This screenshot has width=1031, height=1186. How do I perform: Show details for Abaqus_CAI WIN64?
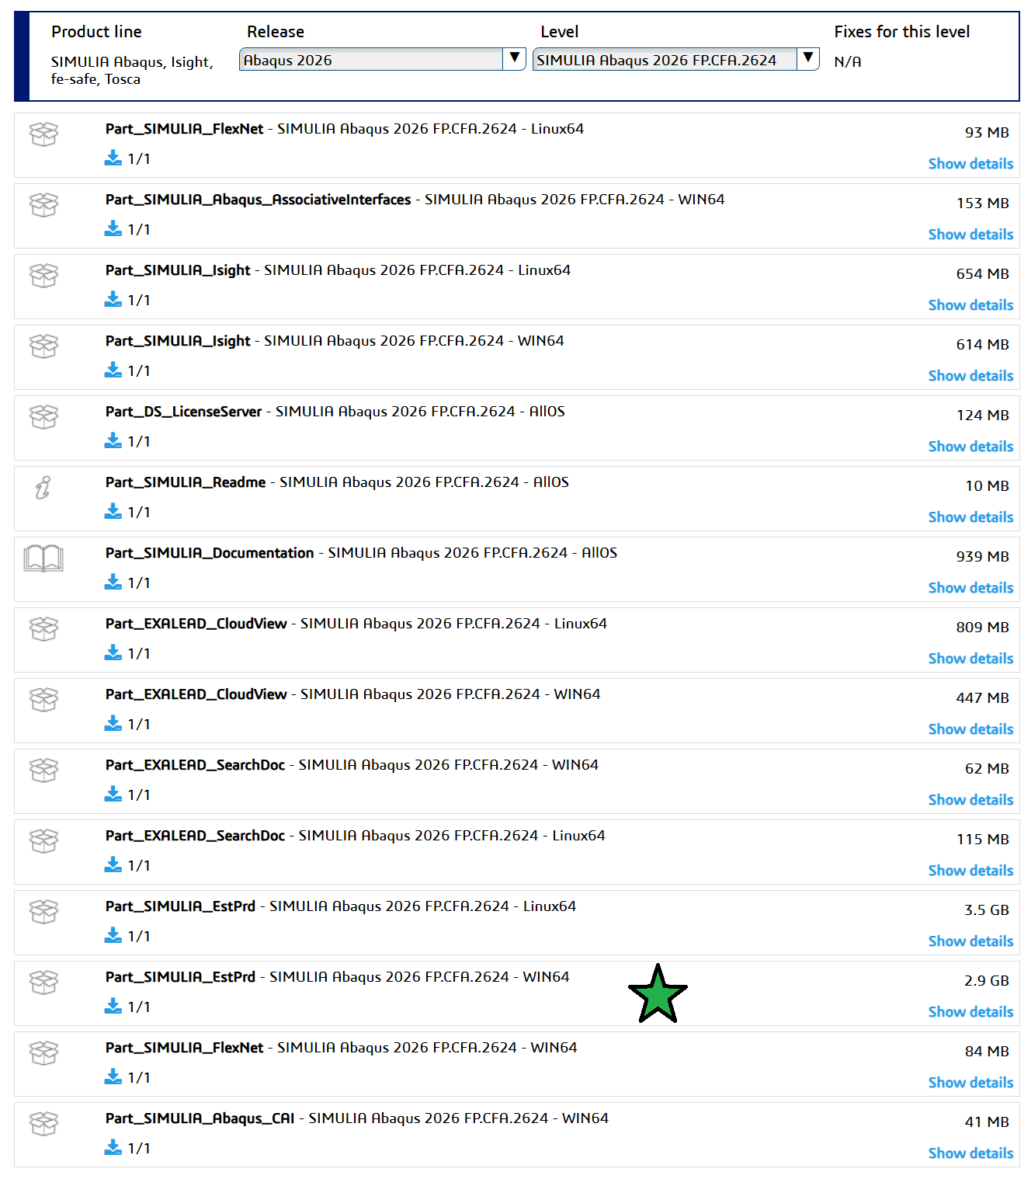970,1153
